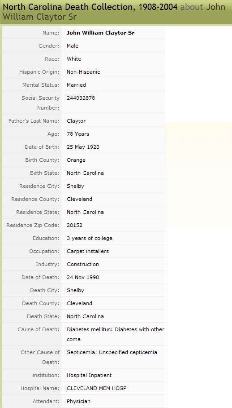Viewport: 232px width, 408px height.
Task: Click the Date of Birth value 25 May 1920
Action: tap(83, 147)
